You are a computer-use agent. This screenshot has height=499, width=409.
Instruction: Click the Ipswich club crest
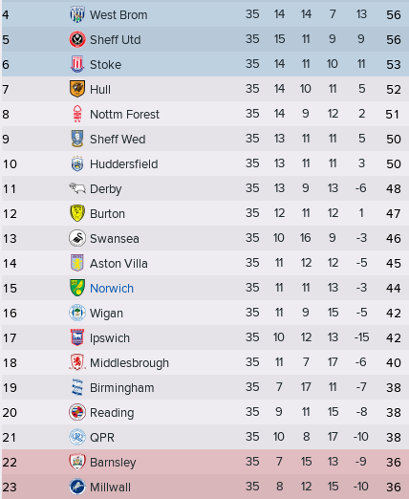point(77,337)
